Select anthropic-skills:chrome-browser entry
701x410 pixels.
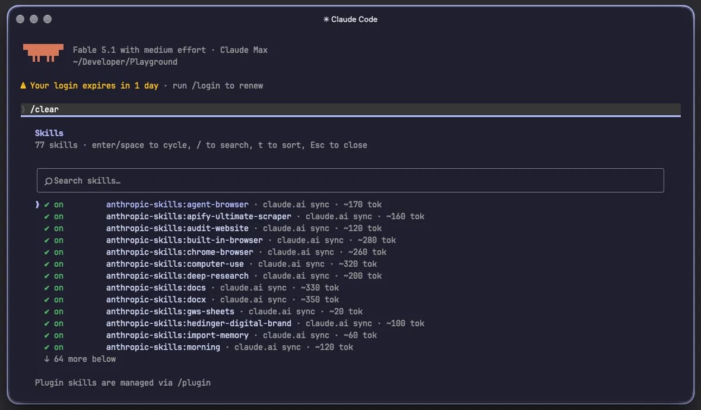point(180,252)
